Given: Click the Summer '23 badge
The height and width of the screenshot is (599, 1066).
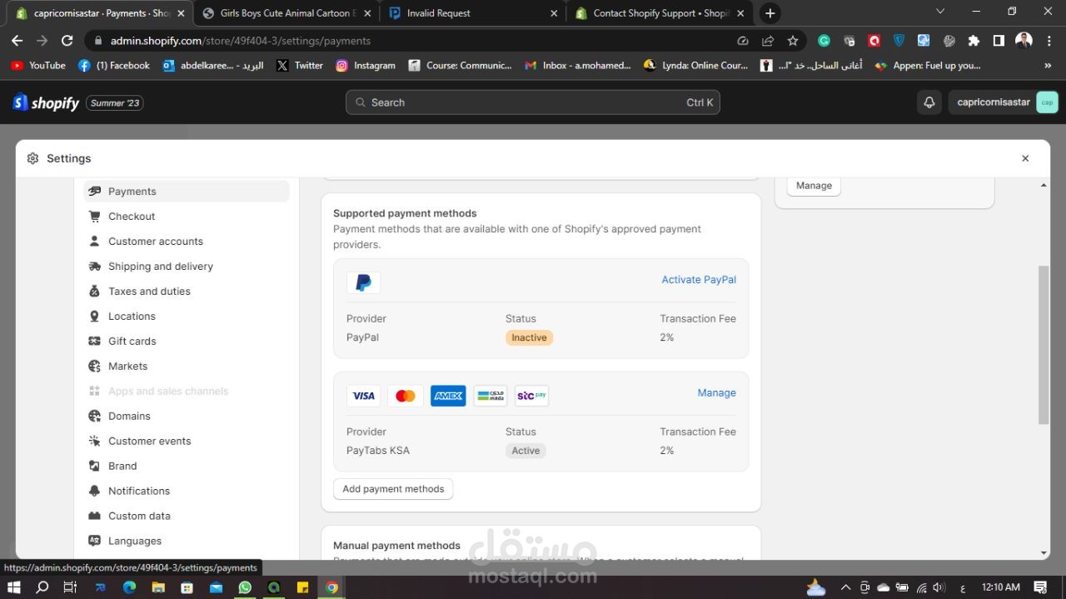Looking at the screenshot, I should click(x=115, y=103).
